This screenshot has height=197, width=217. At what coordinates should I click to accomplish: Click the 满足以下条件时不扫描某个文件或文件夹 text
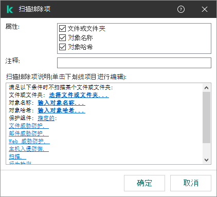point(60,87)
